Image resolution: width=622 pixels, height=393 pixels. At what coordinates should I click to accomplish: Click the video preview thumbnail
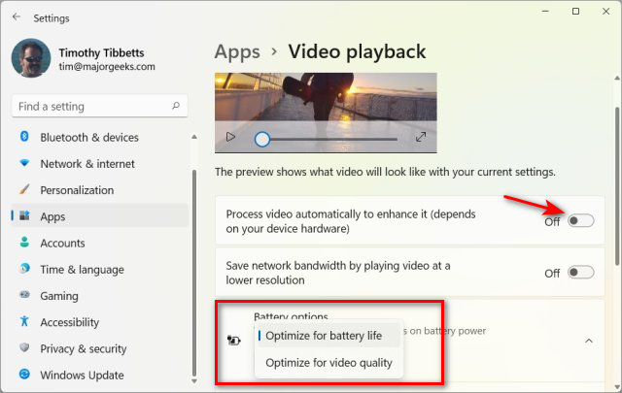point(326,113)
